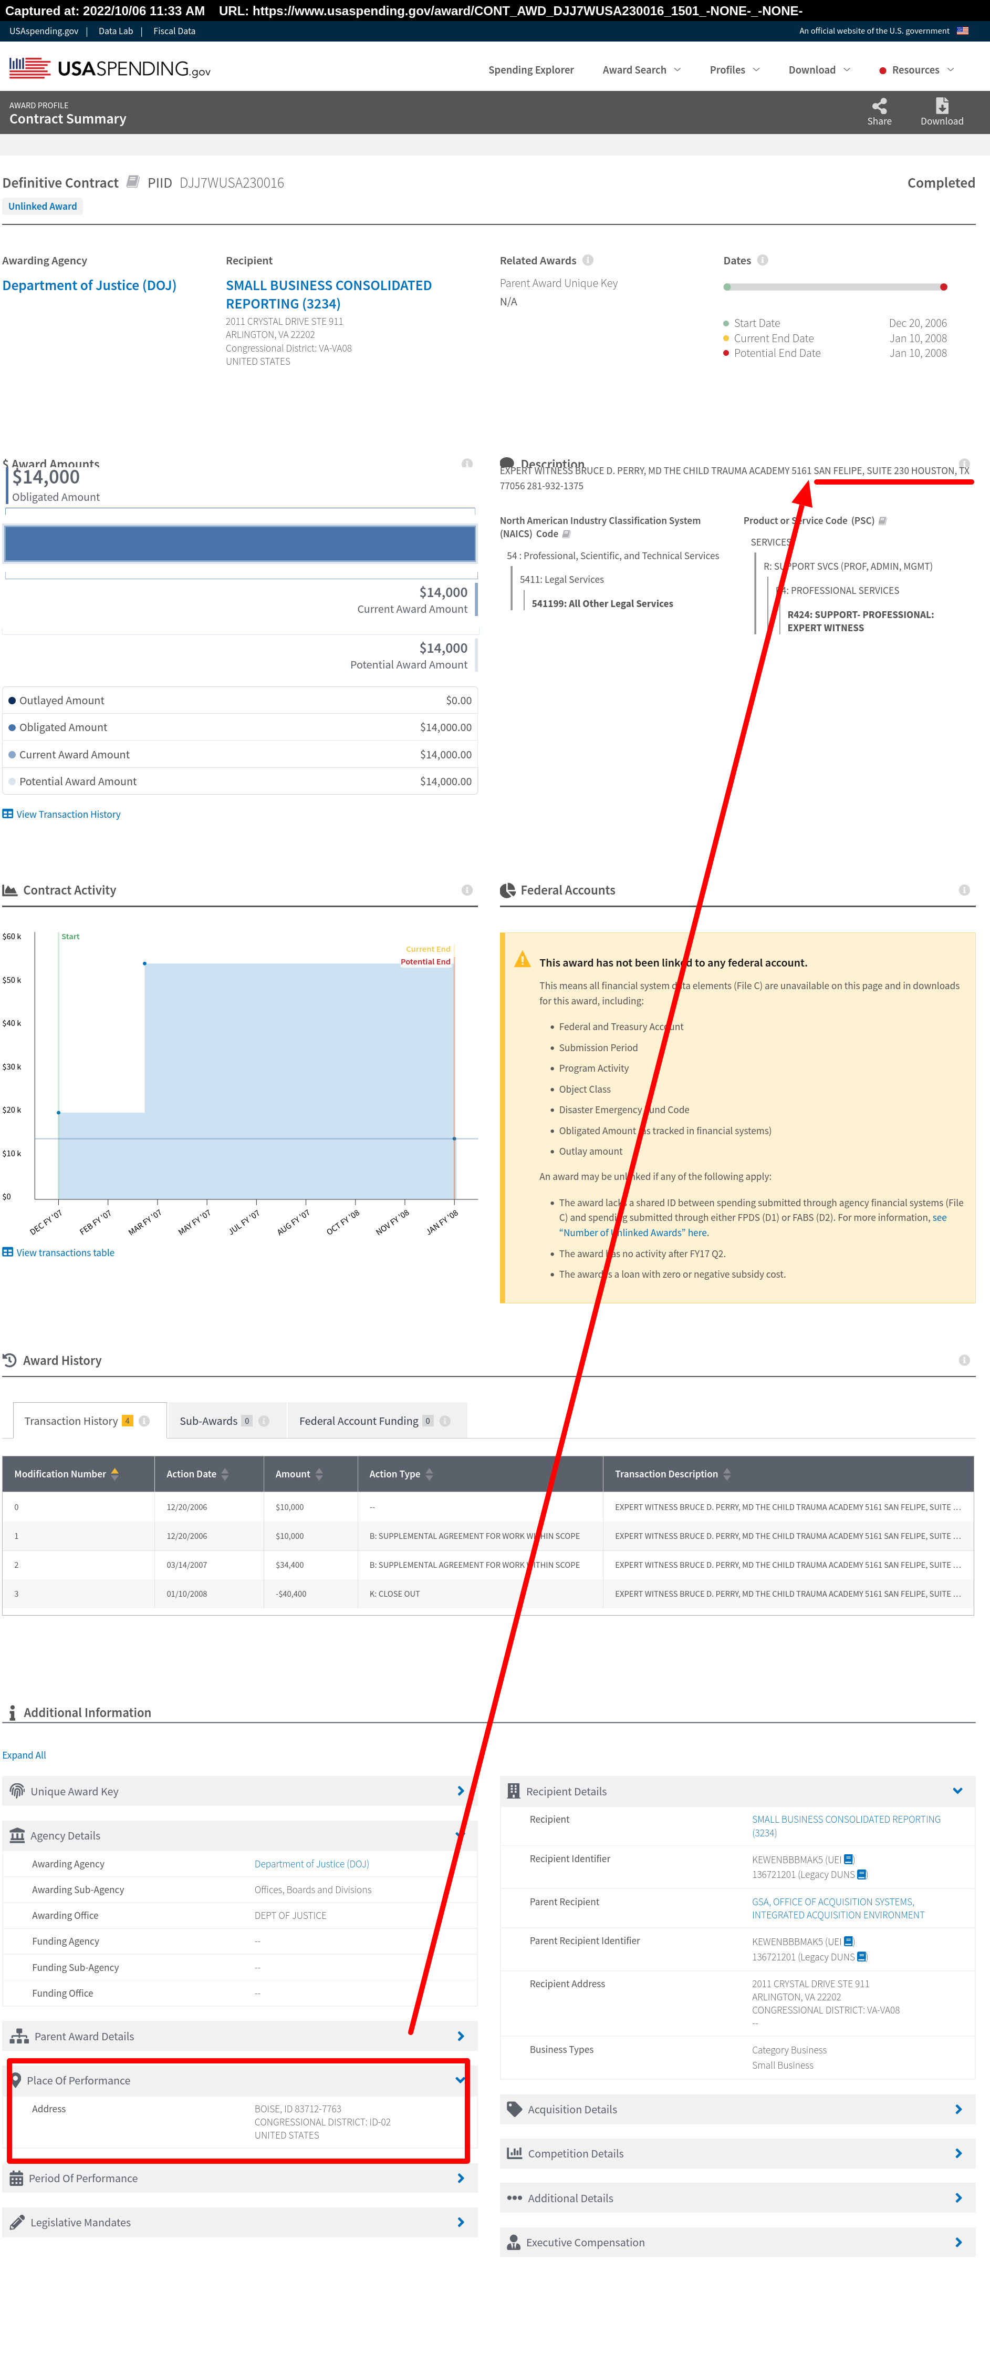
Task: Open the Award Search dropdown menu
Action: pos(642,70)
